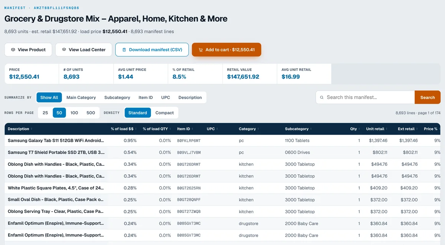Click the % of Retail 8.5% stat card
Image resolution: width=445 pixels, height=245 pixels.
point(195,74)
